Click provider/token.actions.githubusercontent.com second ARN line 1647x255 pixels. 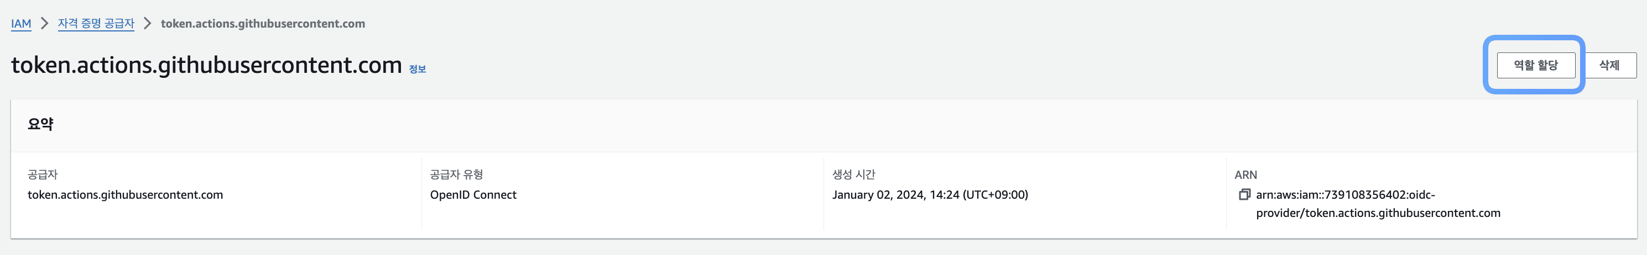click(1378, 213)
